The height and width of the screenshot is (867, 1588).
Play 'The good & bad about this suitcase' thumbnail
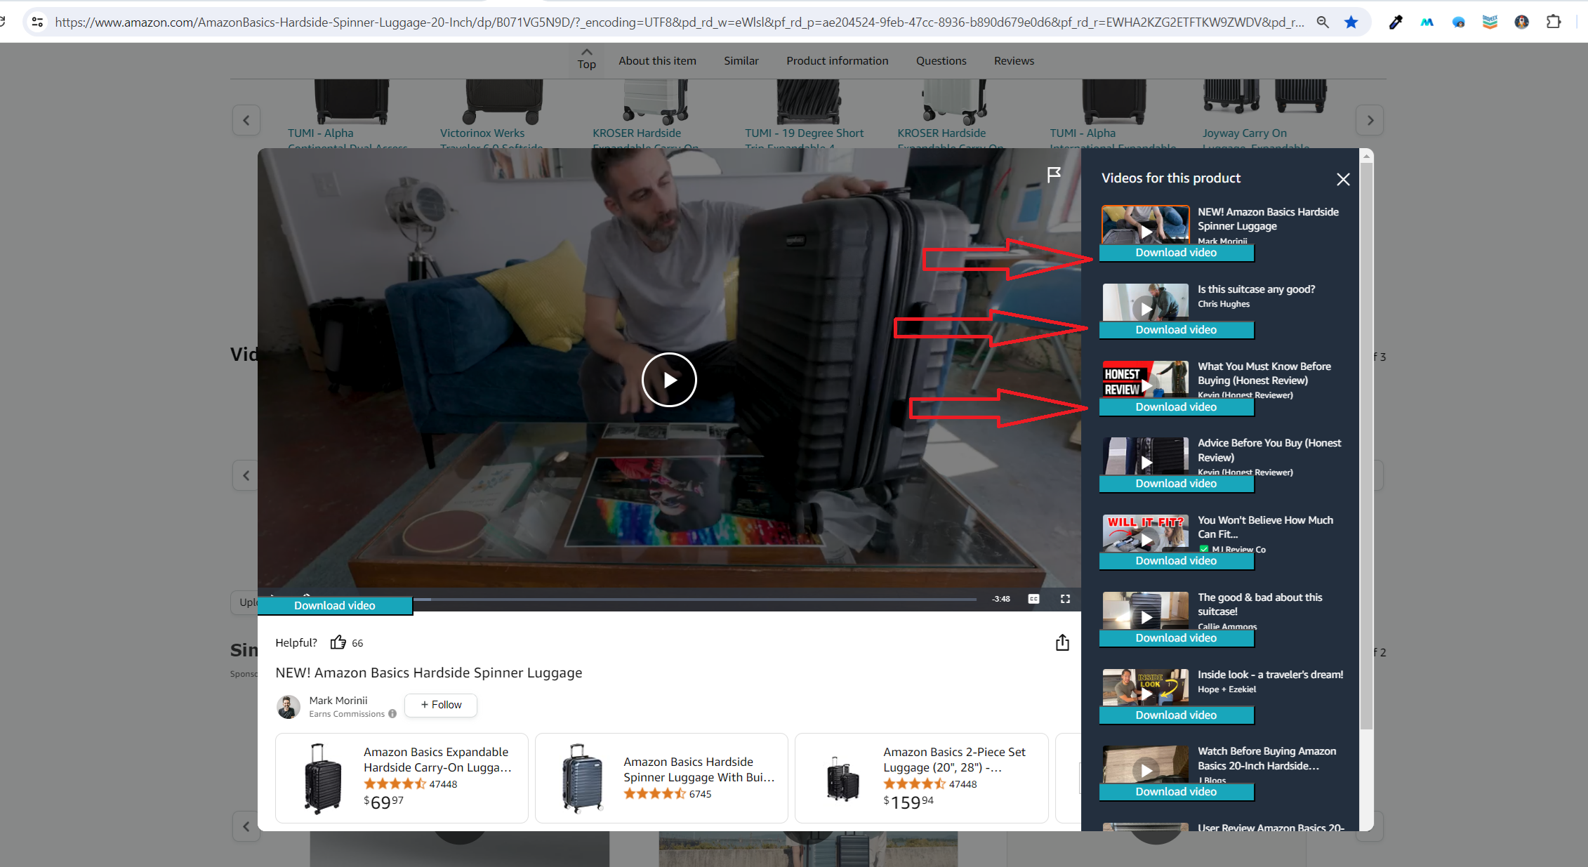1146,611
